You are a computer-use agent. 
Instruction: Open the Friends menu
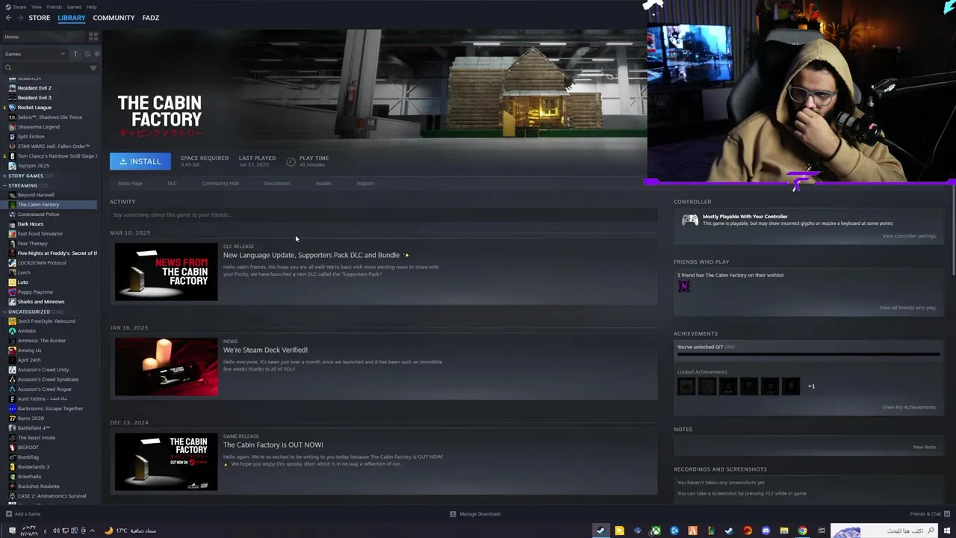click(x=55, y=7)
